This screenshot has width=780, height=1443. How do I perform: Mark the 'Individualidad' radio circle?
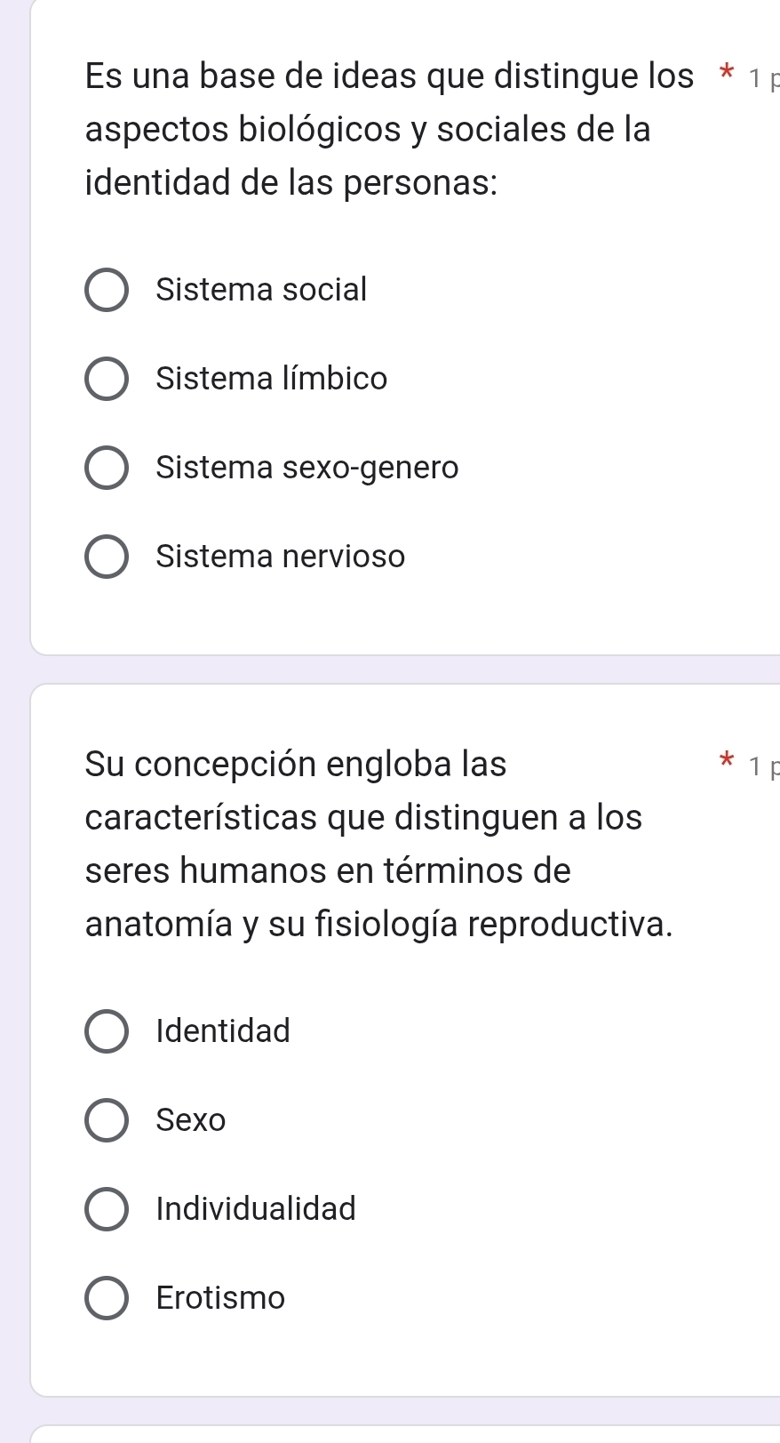[x=107, y=1209]
